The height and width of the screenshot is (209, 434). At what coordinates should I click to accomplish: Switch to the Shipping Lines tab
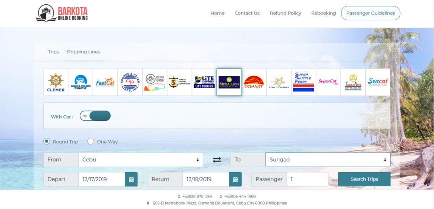(83, 52)
